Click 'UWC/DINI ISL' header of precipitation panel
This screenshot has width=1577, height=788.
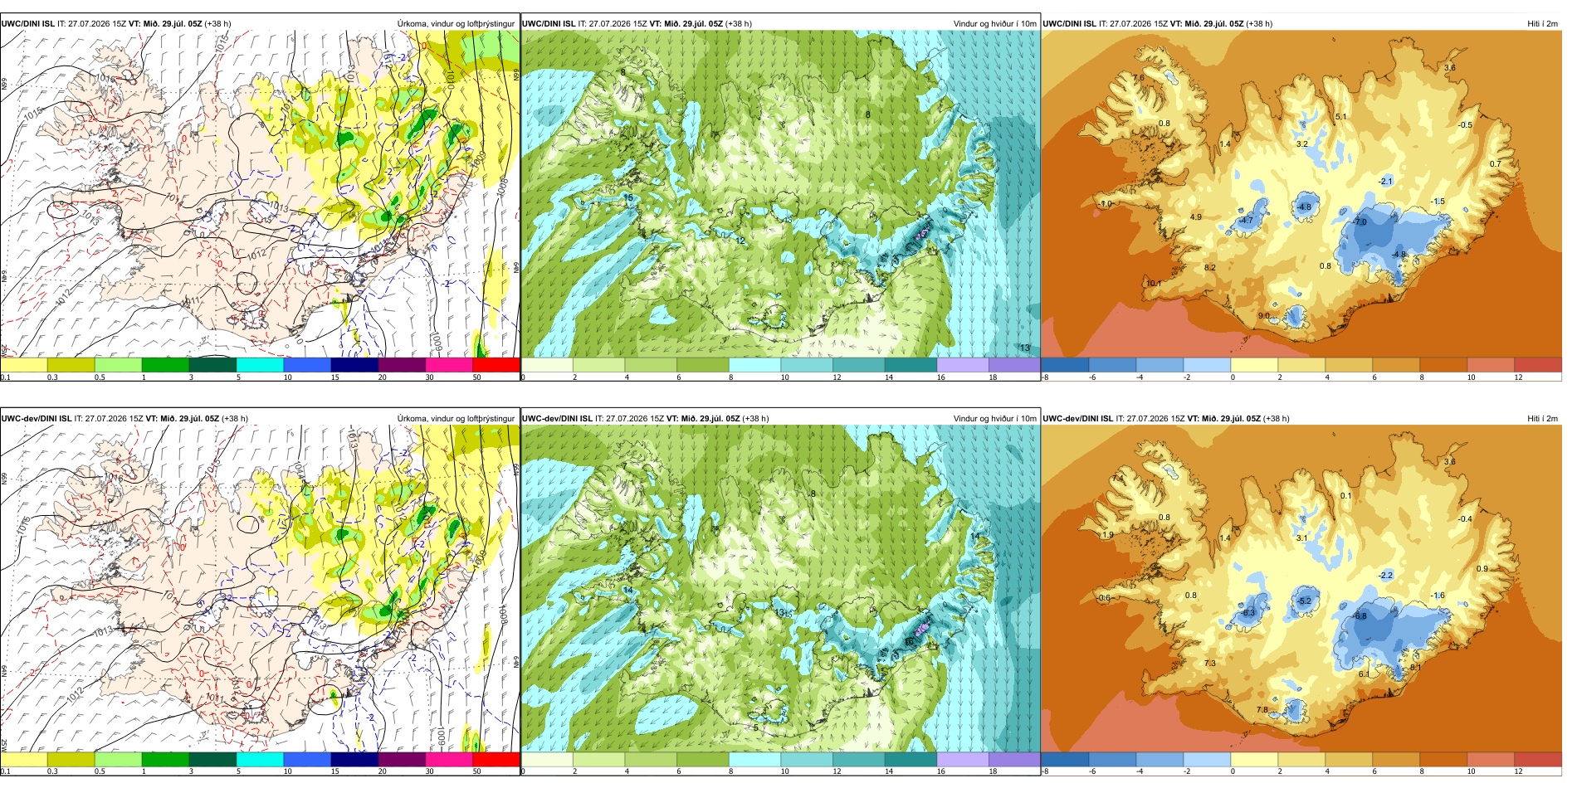pos(27,24)
